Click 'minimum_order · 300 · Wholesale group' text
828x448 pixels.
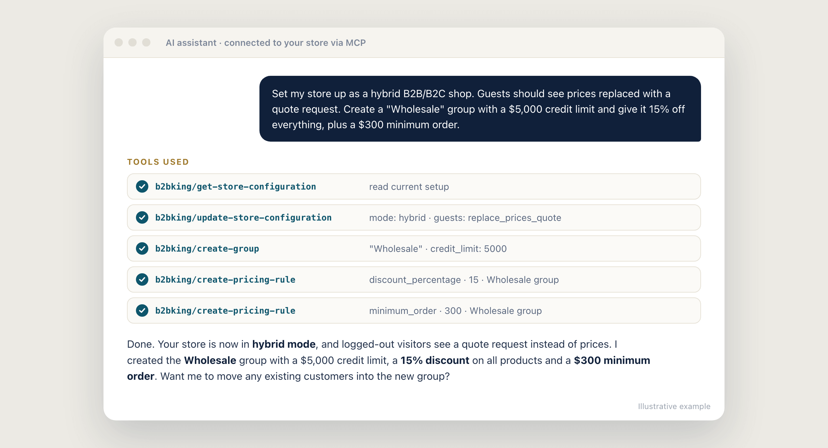455,311
